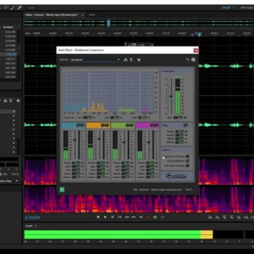
Task: Select the Podcast interview editor tab
Action: click(x=52, y=15)
